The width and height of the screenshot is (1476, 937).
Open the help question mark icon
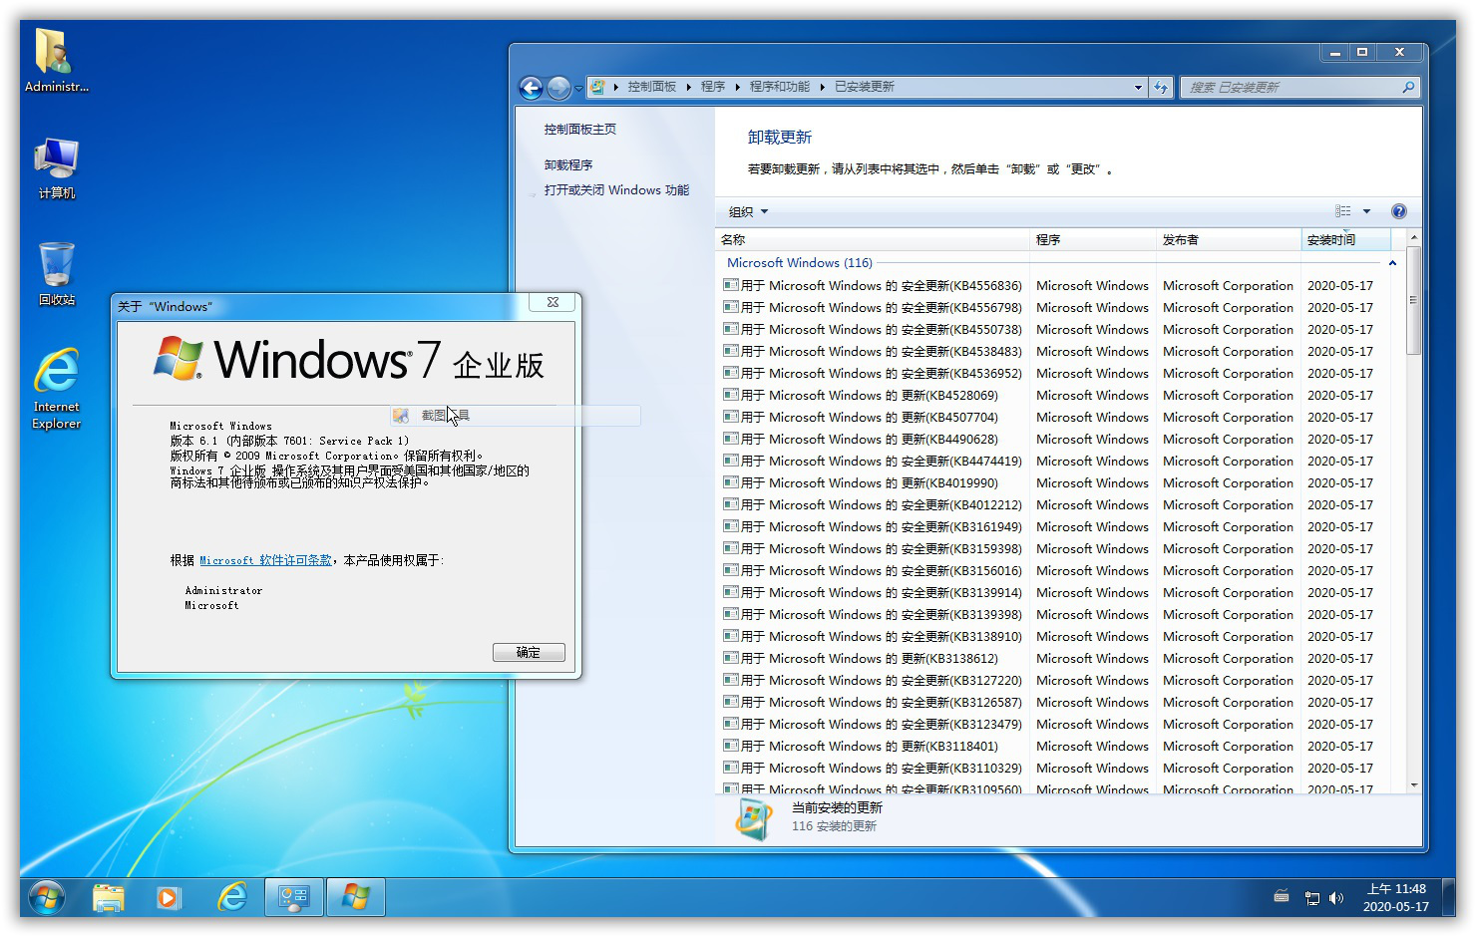1398,211
